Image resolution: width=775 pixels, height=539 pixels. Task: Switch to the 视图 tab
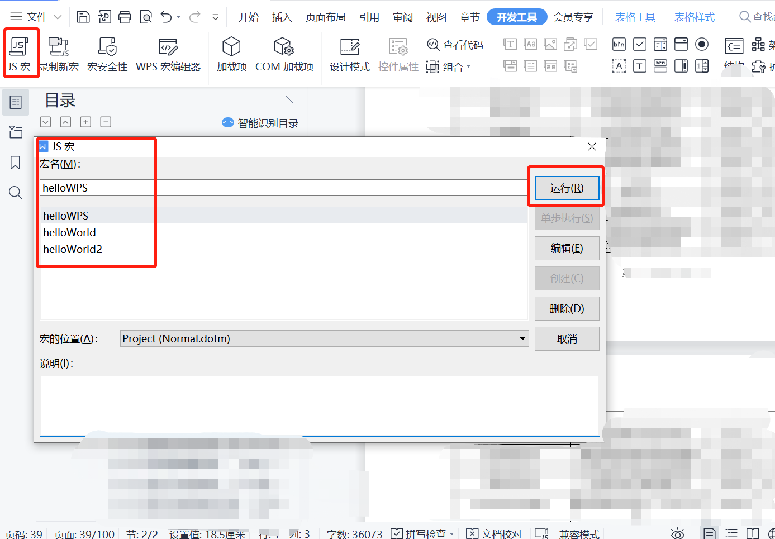tap(436, 17)
